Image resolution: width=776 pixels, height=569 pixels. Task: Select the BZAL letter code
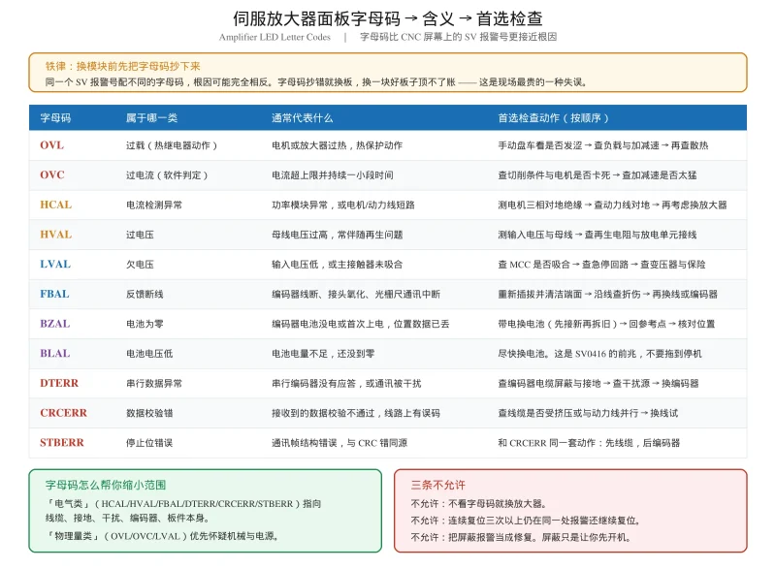(x=55, y=324)
